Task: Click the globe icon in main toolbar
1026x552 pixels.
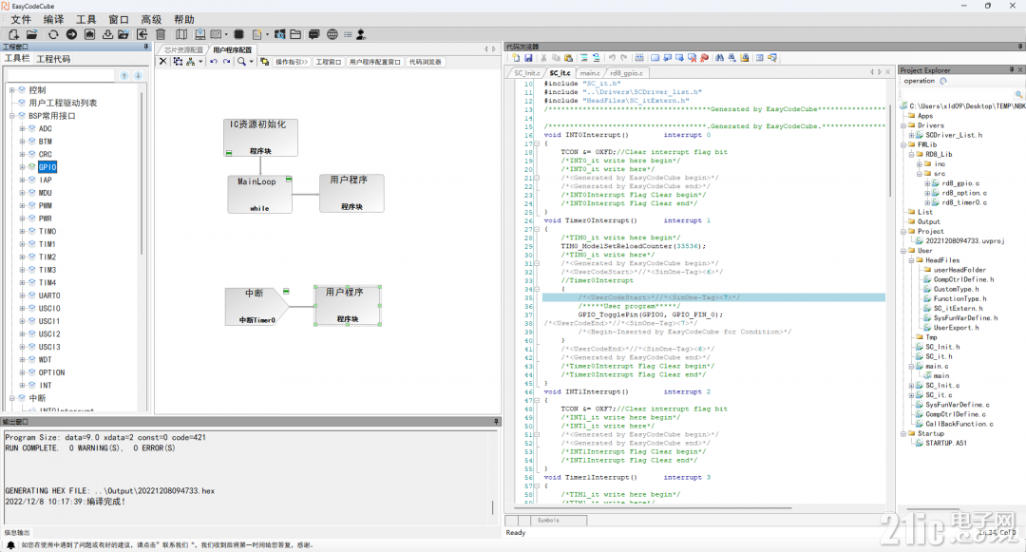Action: (332, 34)
